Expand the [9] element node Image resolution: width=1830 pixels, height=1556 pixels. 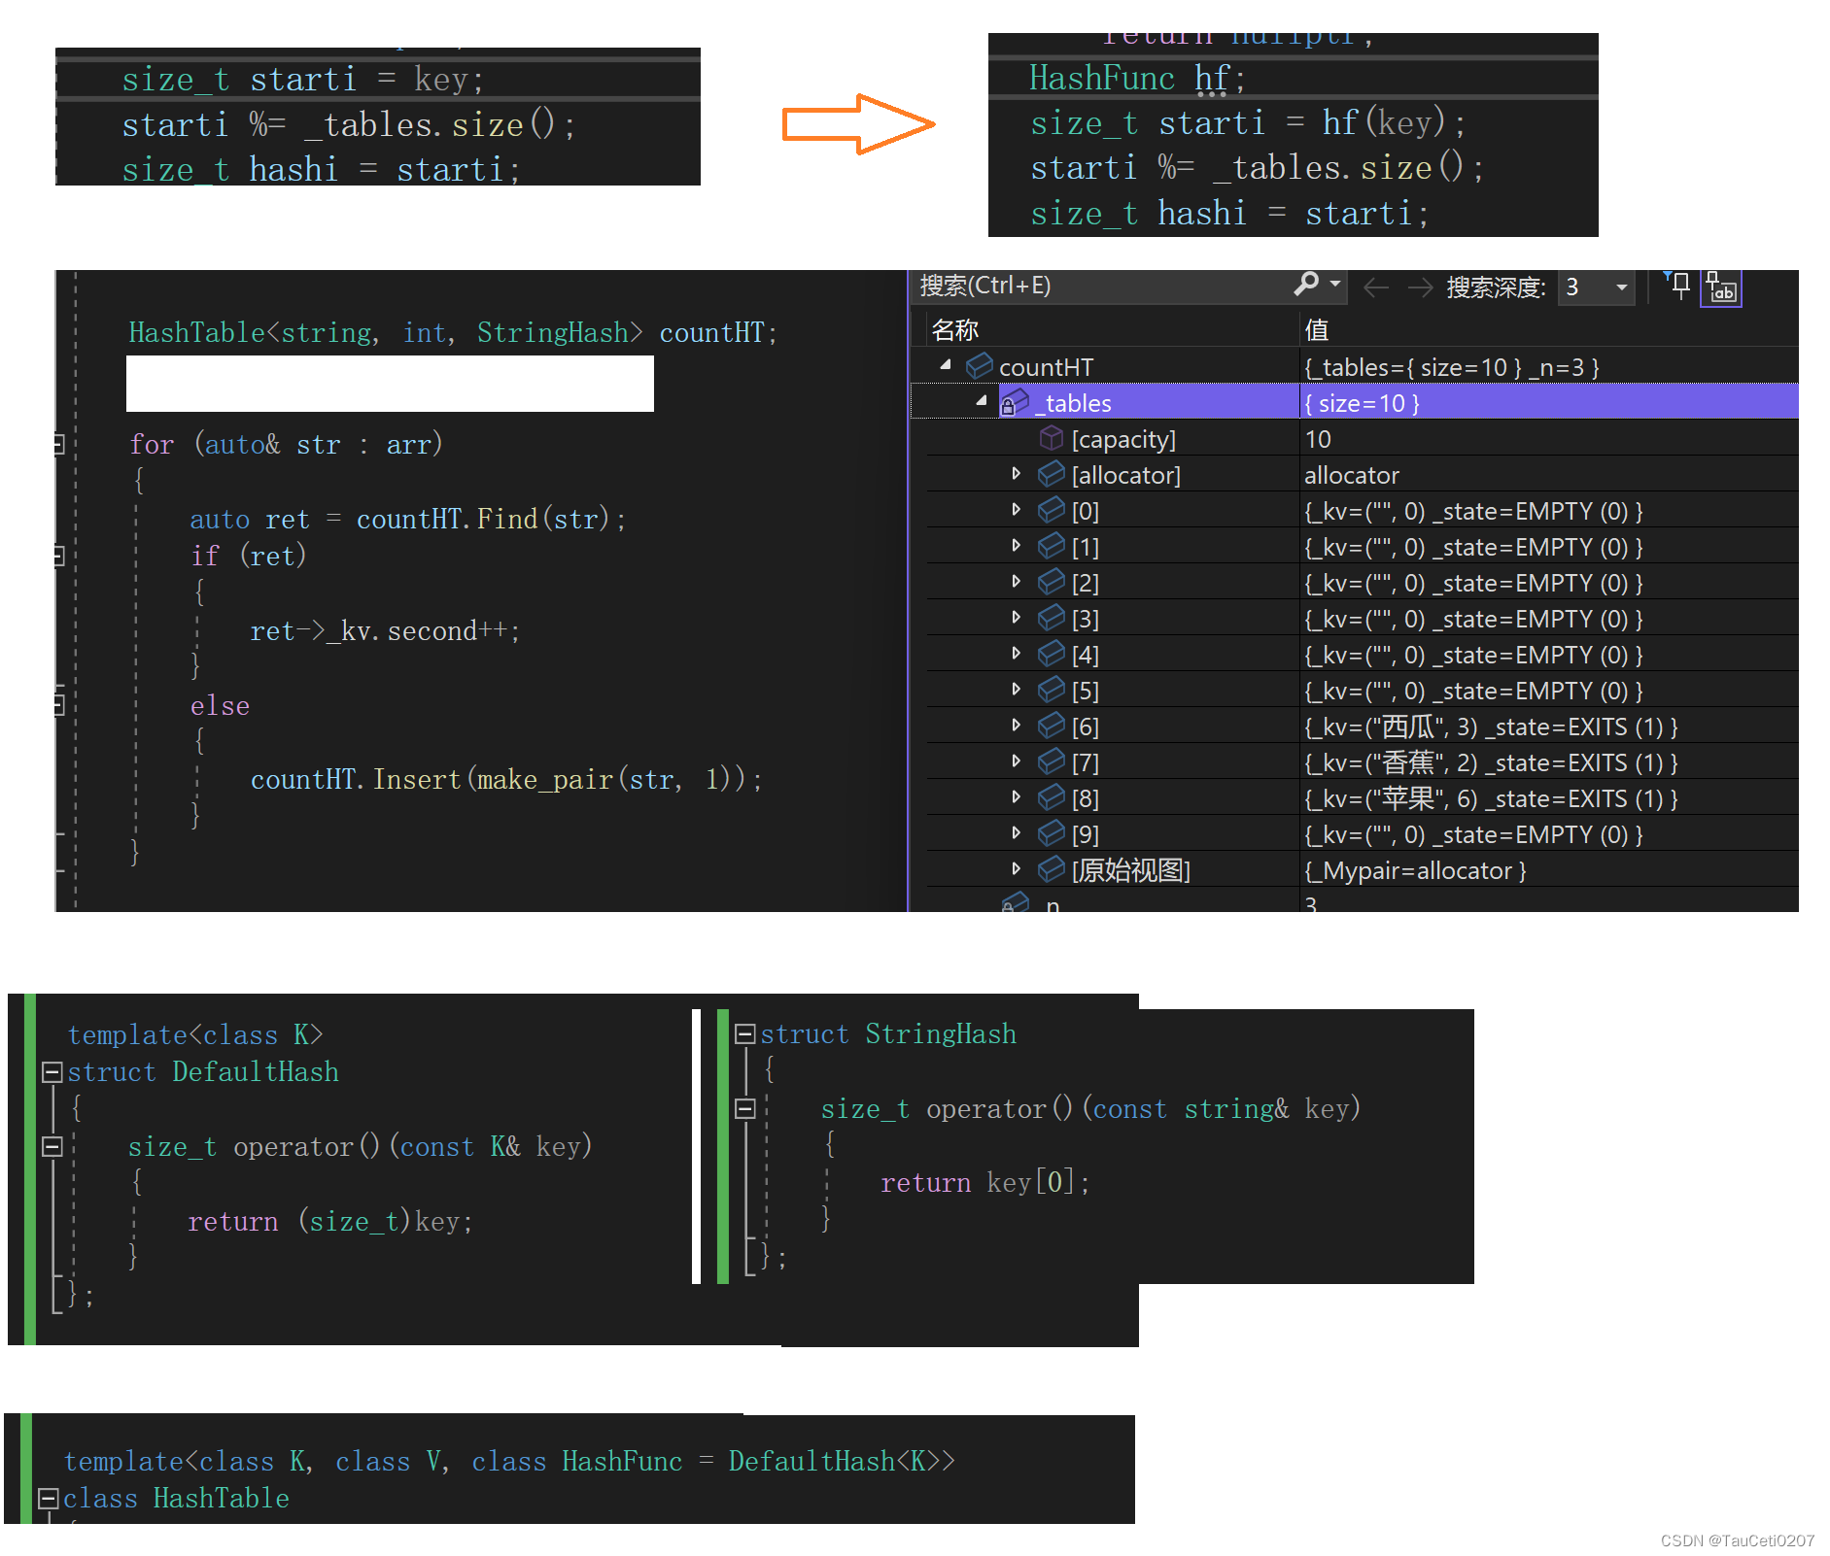pyautogui.click(x=1016, y=832)
